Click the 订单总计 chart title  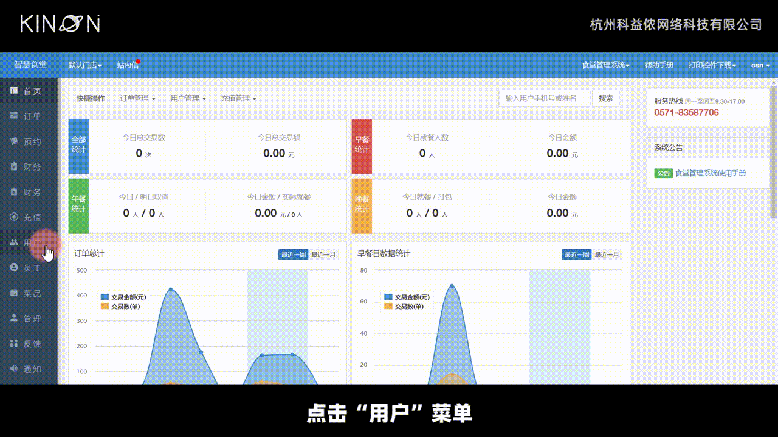point(89,253)
